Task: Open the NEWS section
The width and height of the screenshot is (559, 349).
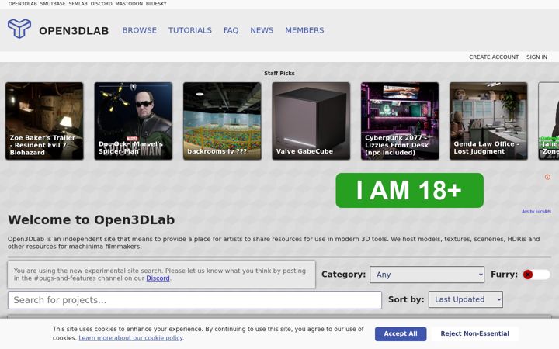Action: click(x=262, y=30)
